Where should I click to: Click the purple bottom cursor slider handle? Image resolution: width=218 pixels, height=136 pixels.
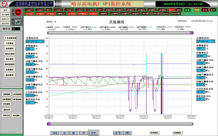tap(49, 124)
